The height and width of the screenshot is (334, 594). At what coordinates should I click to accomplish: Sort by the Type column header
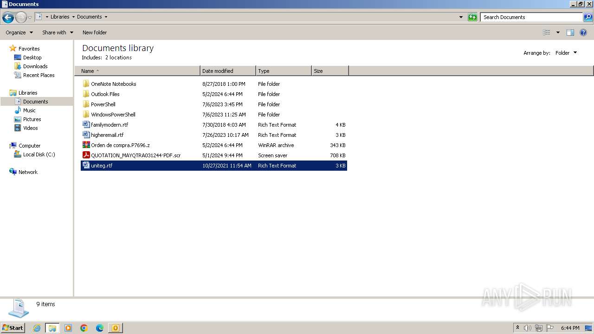(x=284, y=71)
